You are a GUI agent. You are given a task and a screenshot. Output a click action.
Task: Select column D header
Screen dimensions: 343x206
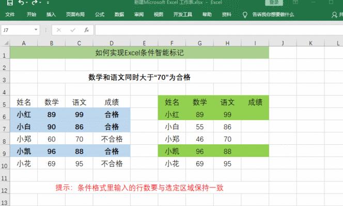112,43
